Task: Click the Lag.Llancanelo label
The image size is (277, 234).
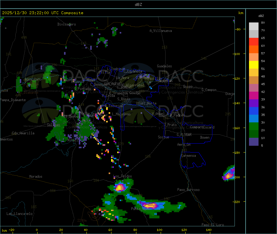Action: pyautogui.click(x=20, y=214)
